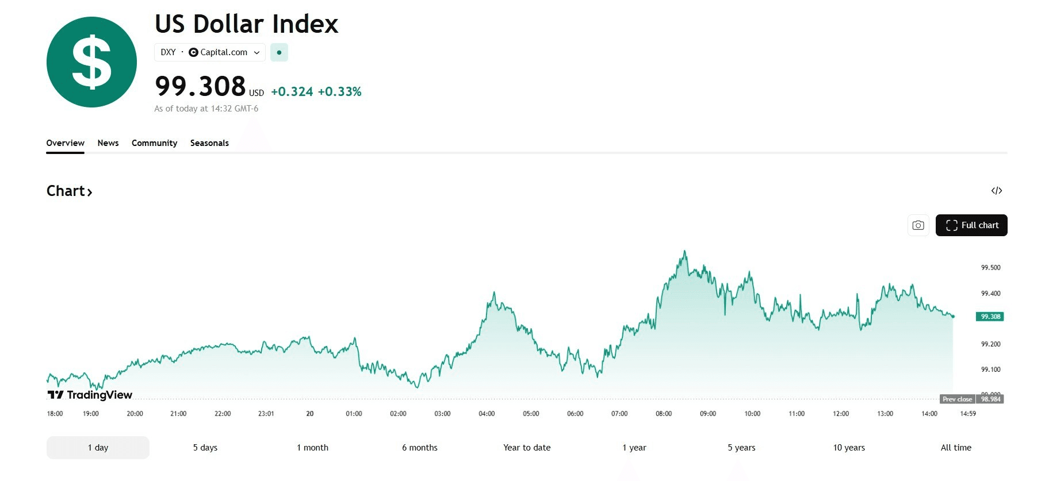Open the Full chart button

pos(971,225)
